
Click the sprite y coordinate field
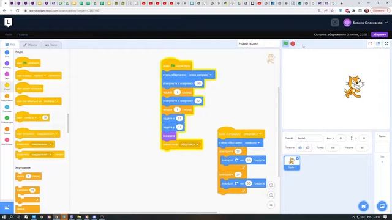(364, 138)
